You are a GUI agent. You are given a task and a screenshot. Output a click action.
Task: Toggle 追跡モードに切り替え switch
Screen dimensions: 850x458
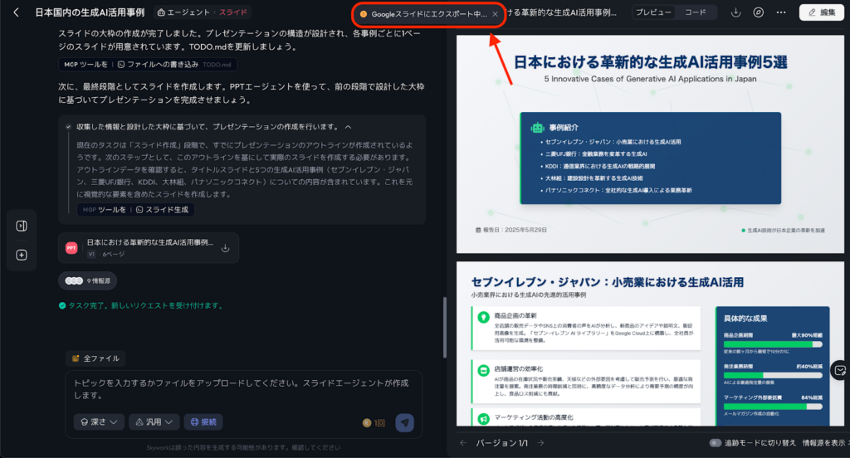coord(715,443)
